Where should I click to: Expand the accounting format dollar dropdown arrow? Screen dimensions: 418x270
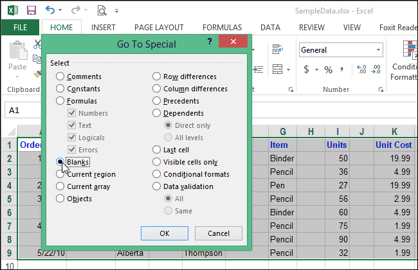[x=316, y=69]
